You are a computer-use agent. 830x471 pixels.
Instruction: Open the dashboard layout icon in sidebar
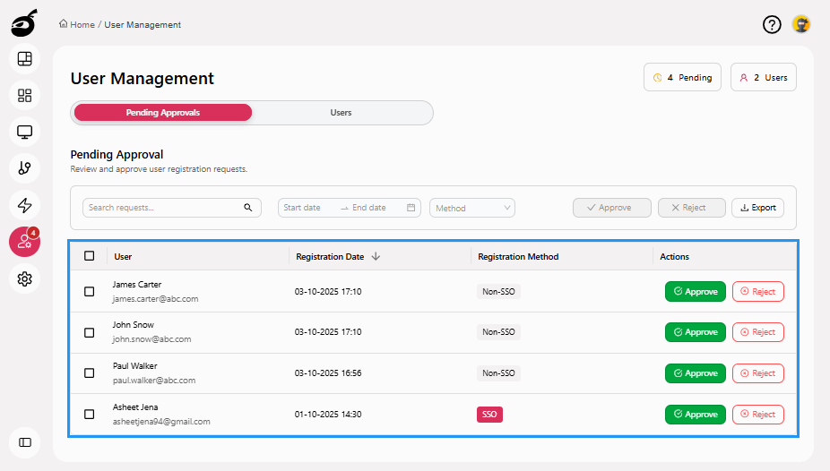[x=25, y=59]
